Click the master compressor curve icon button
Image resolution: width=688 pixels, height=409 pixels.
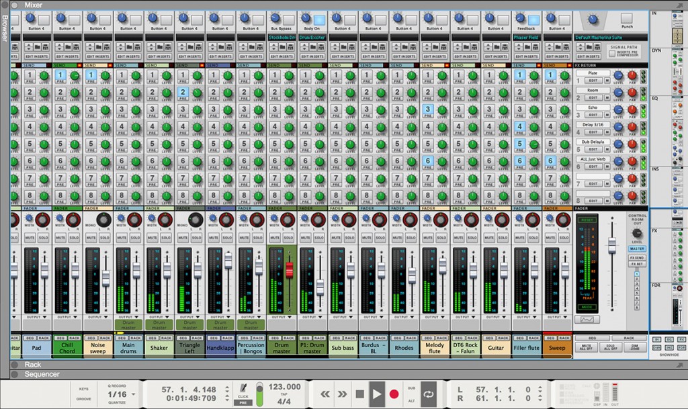586,319
